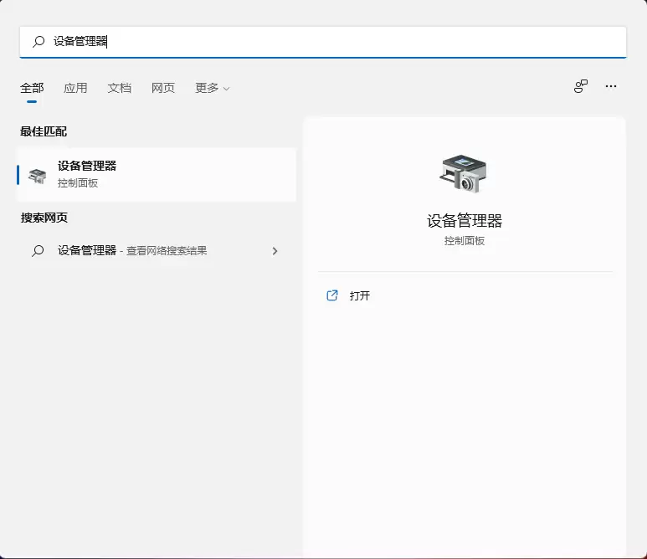Screen dimensions: 647x559
Task: Click the 设备管理器 title in the preview pane
Action: (x=465, y=221)
